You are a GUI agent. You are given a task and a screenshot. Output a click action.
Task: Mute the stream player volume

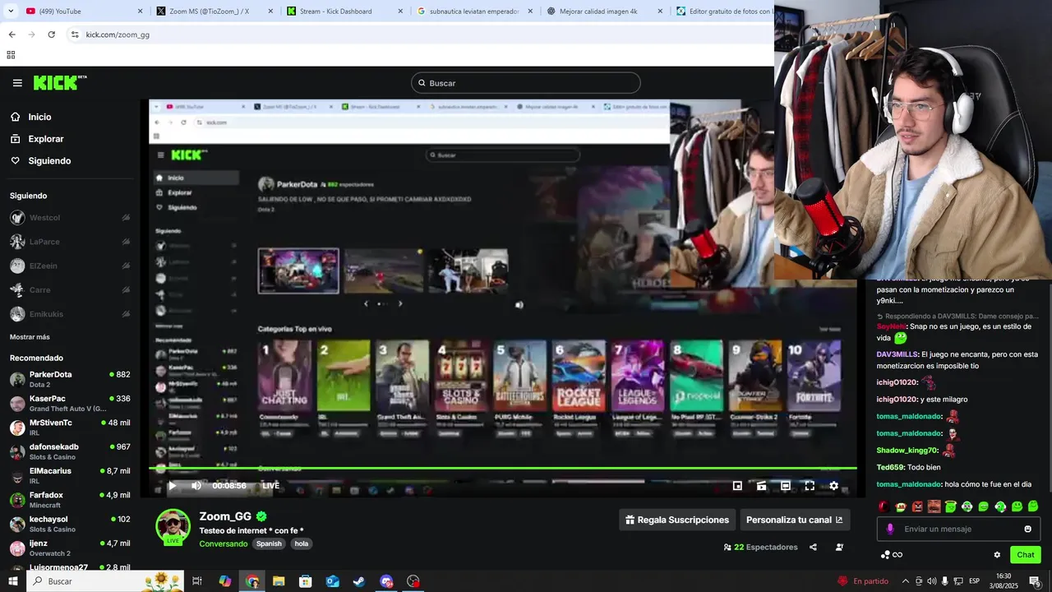[196, 486]
